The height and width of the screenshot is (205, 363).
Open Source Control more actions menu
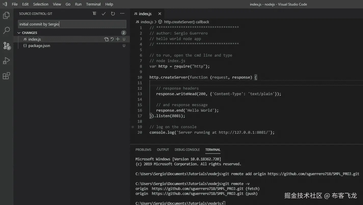tap(122, 13)
